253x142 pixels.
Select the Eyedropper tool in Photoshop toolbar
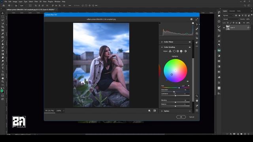click(3, 34)
